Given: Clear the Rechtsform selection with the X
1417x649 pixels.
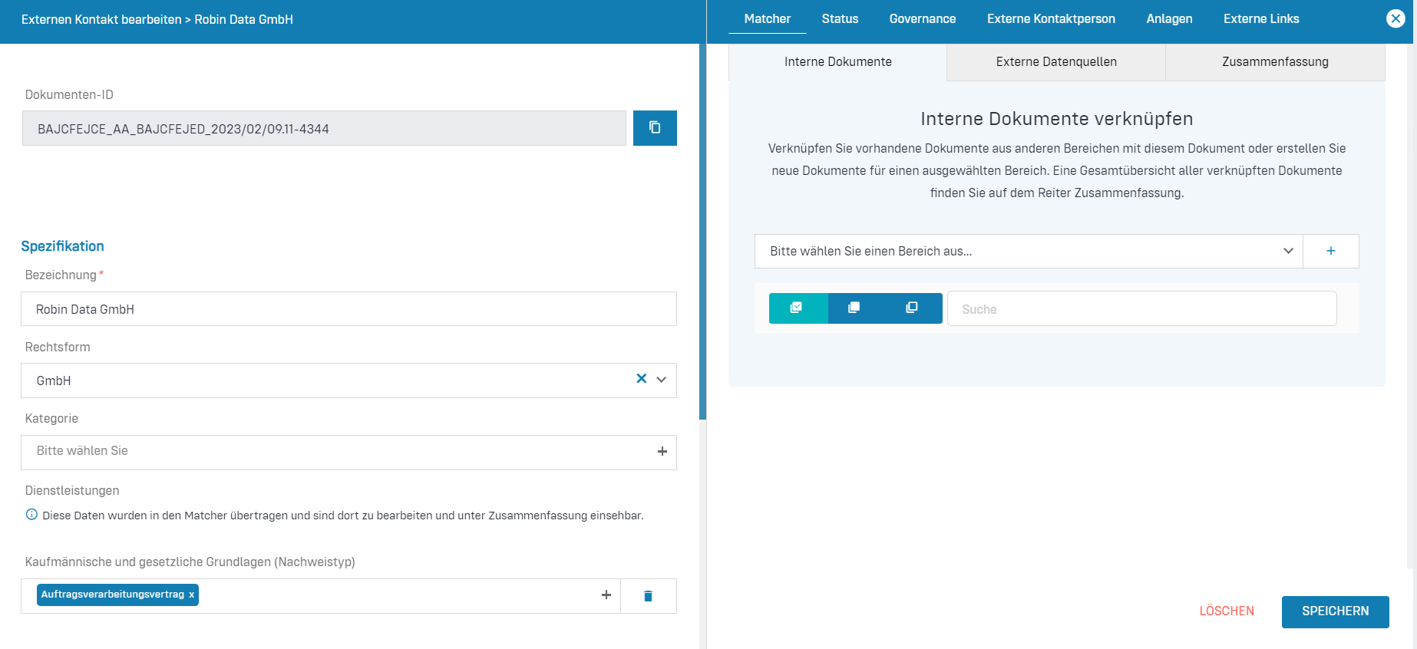Looking at the screenshot, I should point(642,379).
